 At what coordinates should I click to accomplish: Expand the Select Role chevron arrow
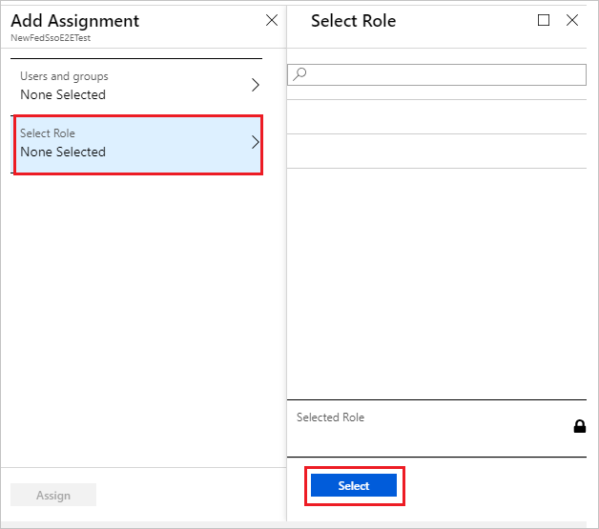click(x=255, y=143)
